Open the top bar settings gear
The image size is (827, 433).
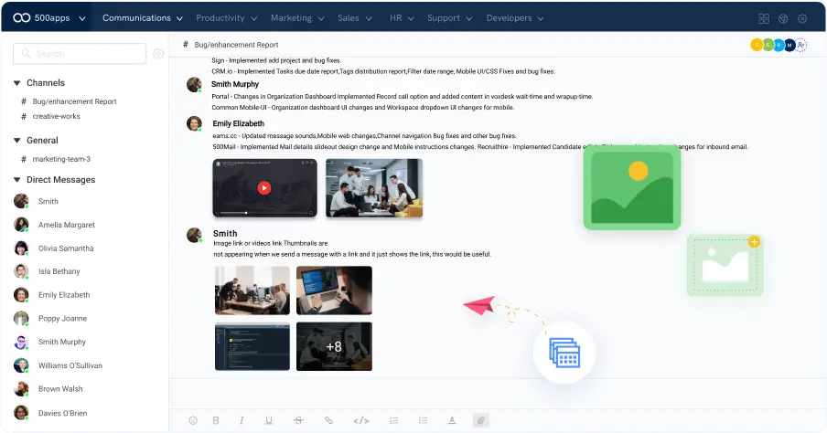click(x=802, y=18)
